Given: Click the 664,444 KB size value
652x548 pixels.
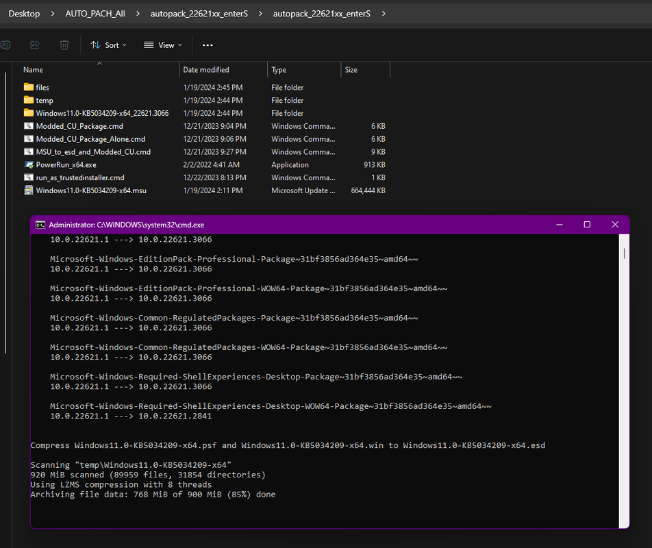Looking at the screenshot, I should click(368, 190).
